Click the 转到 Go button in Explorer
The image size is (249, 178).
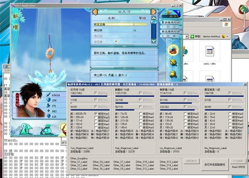[x=195, y=37]
